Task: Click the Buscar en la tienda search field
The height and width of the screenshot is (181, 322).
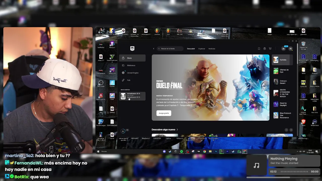Action: [170, 49]
